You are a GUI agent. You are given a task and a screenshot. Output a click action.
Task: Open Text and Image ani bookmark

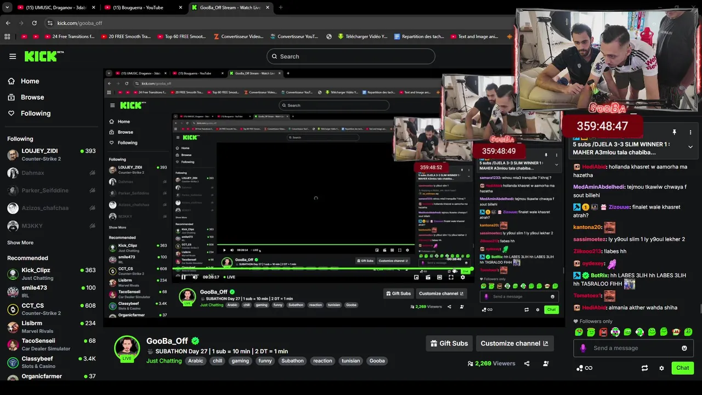point(474,37)
